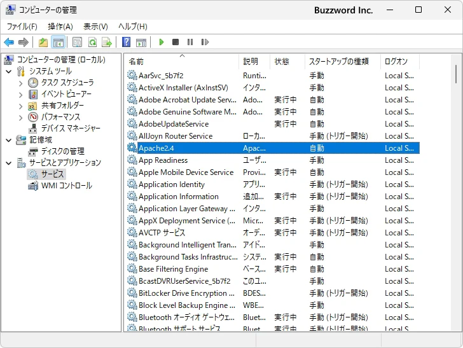Viewport: 463px width, 348px height.
Task: Toggle the Show/Hide Console Tree button
Action: tap(58, 43)
